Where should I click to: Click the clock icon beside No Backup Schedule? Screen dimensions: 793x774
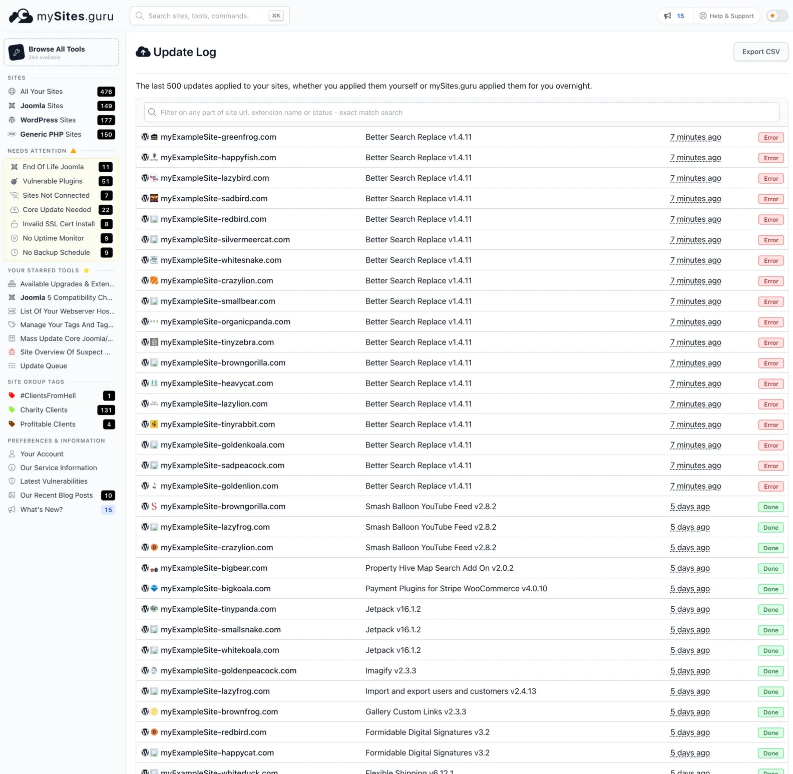pos(15,252)
